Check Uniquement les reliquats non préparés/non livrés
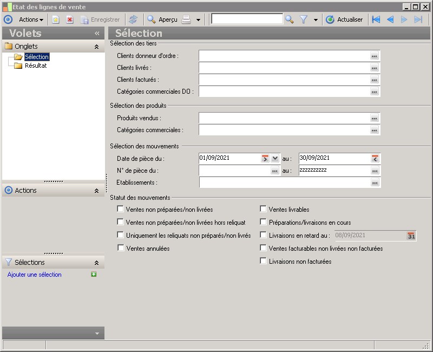 point(120,235)
